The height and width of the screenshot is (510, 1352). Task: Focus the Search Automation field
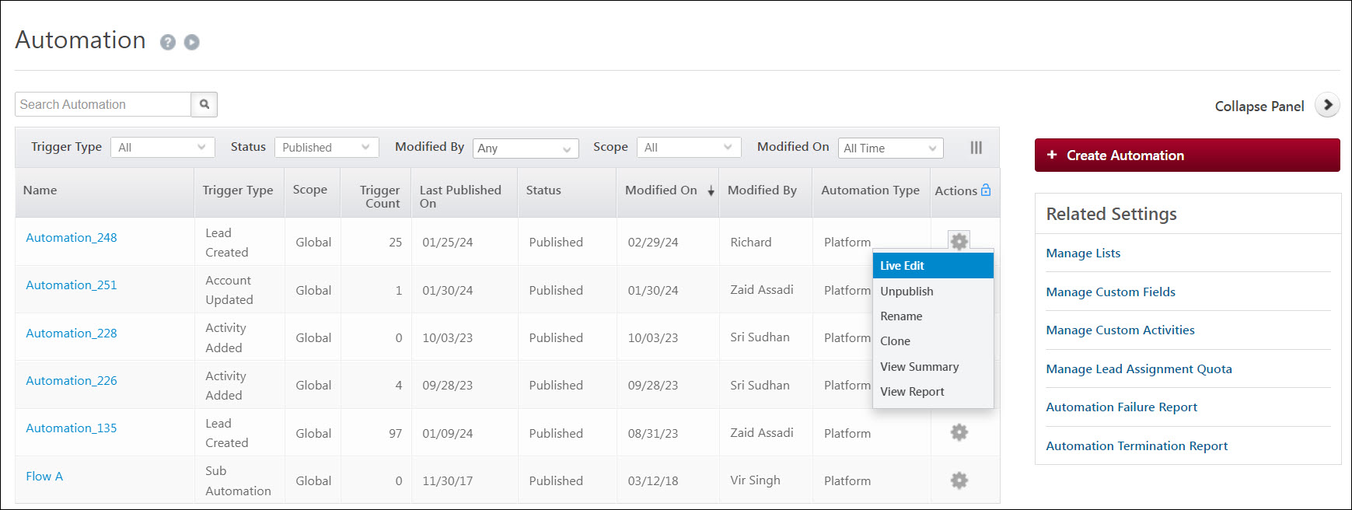(x=103, y=104)
